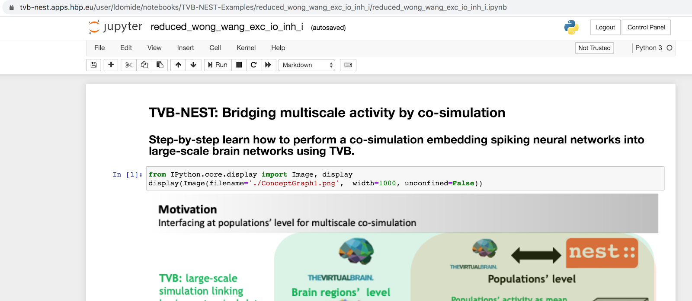Viewport: 692px width, 301px height.
Task: Open the File menu
Action: click(x=99, y=48)
